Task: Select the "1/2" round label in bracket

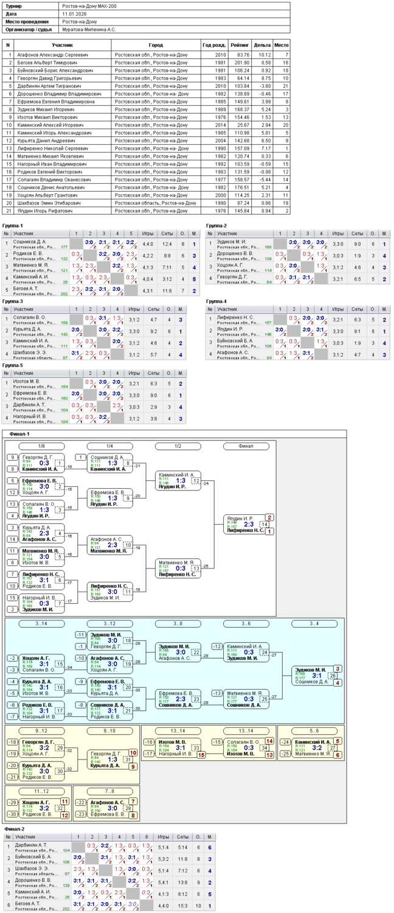Action: [x=178, y=446]
